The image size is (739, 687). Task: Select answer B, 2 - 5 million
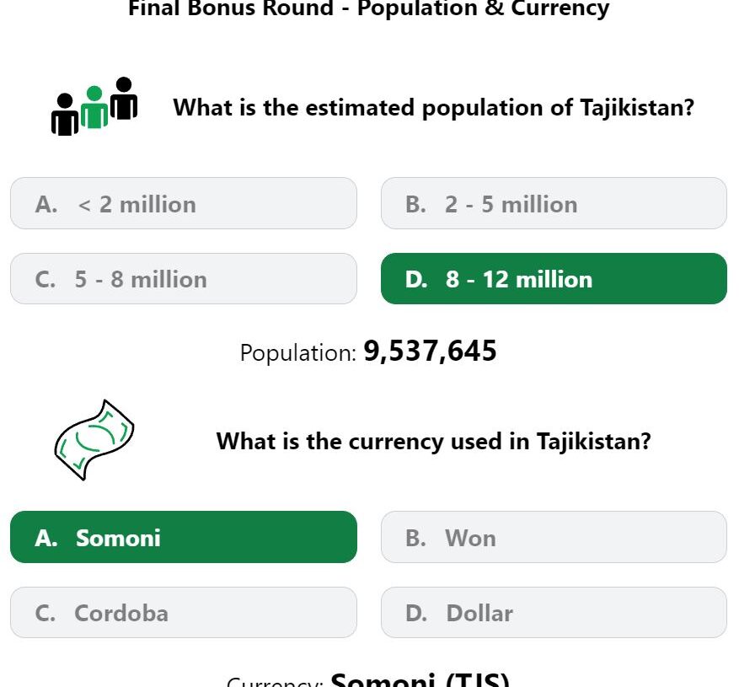pyautogui.click(x=554, y=203)
